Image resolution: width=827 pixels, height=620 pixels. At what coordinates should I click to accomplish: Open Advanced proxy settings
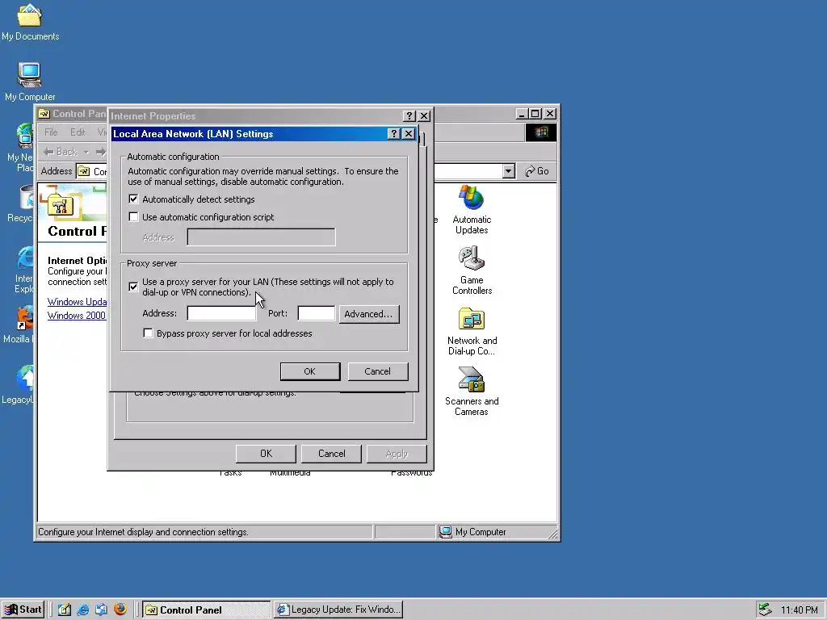click(368, 314)
